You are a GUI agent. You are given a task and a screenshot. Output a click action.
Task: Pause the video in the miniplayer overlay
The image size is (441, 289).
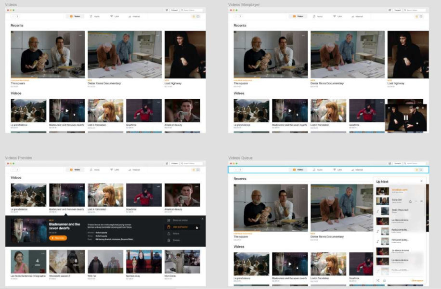[x=405, y=118]
